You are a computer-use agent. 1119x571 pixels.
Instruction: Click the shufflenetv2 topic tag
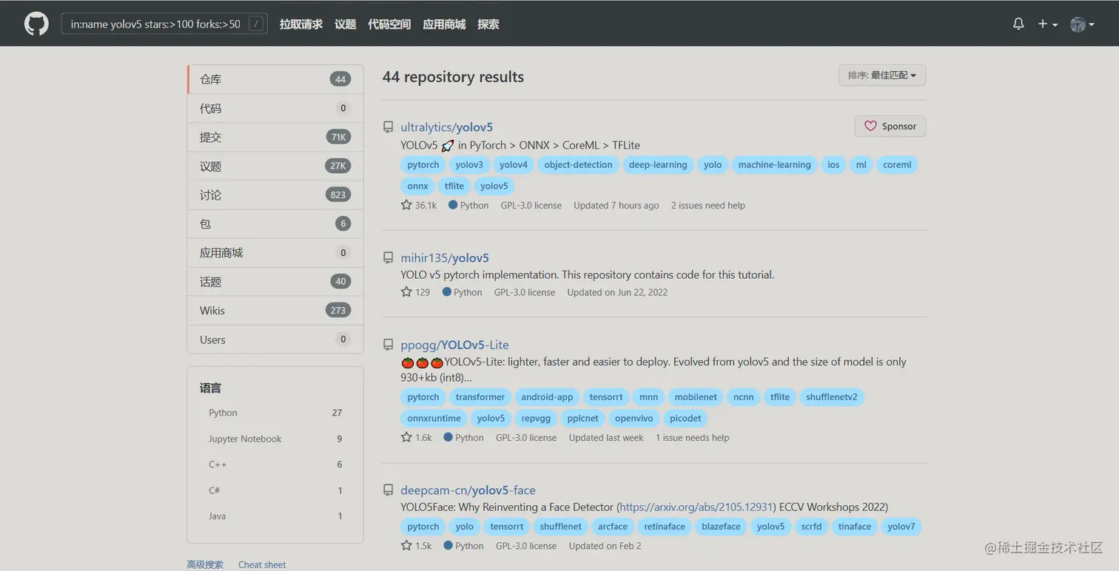(x=831, y=397)
